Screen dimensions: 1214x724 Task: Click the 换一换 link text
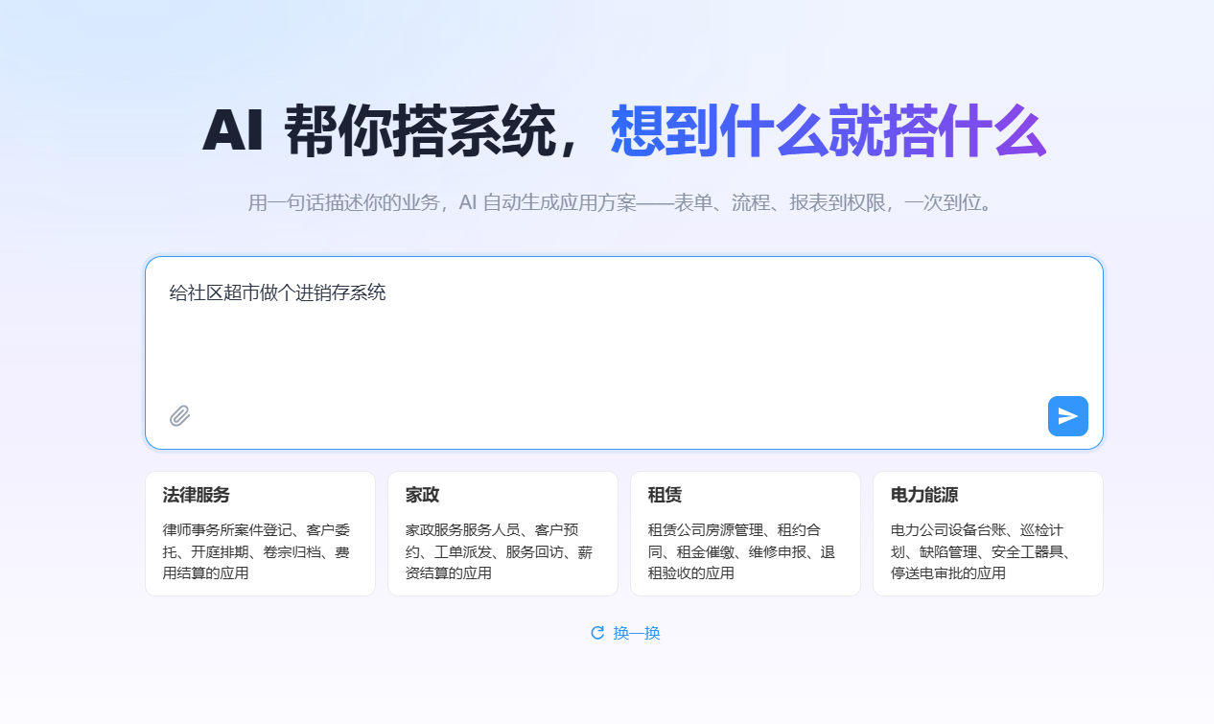(x=637, y=633)
